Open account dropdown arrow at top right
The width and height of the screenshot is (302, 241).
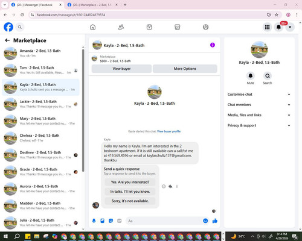click(x=290, y=27)
